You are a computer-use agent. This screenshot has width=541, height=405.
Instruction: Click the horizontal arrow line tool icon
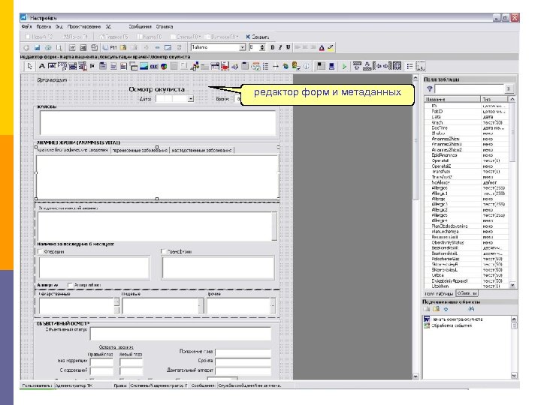(276, 66)
